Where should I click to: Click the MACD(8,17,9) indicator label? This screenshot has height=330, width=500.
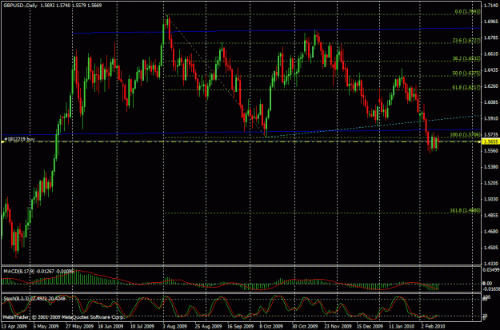click(x=38, y=272)
